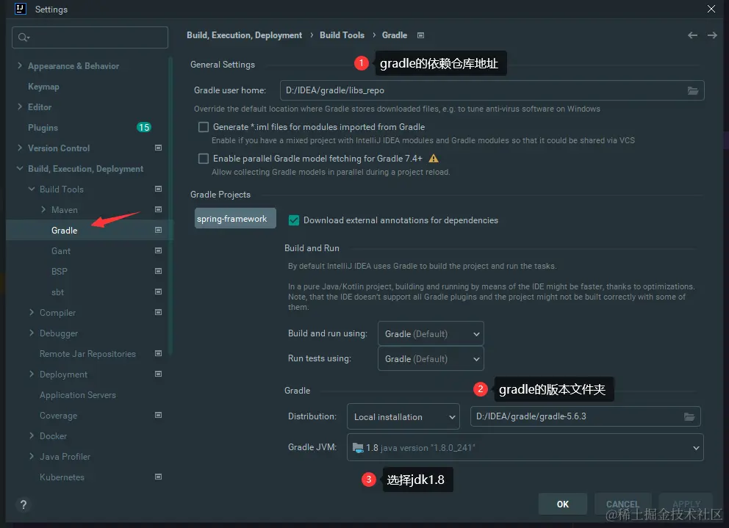Collapse the Build Tools node
Viewport: 729px width, 528px height.
(31, 189)
